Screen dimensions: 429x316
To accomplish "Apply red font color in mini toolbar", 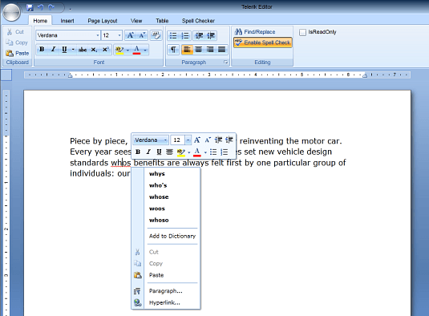I will tap(197, 152).
